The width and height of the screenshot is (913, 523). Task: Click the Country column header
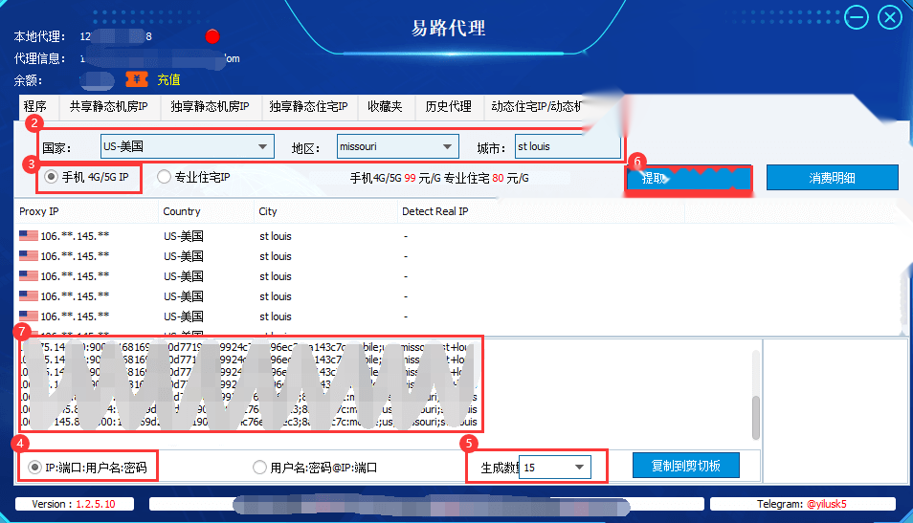(x=206, y=211)
